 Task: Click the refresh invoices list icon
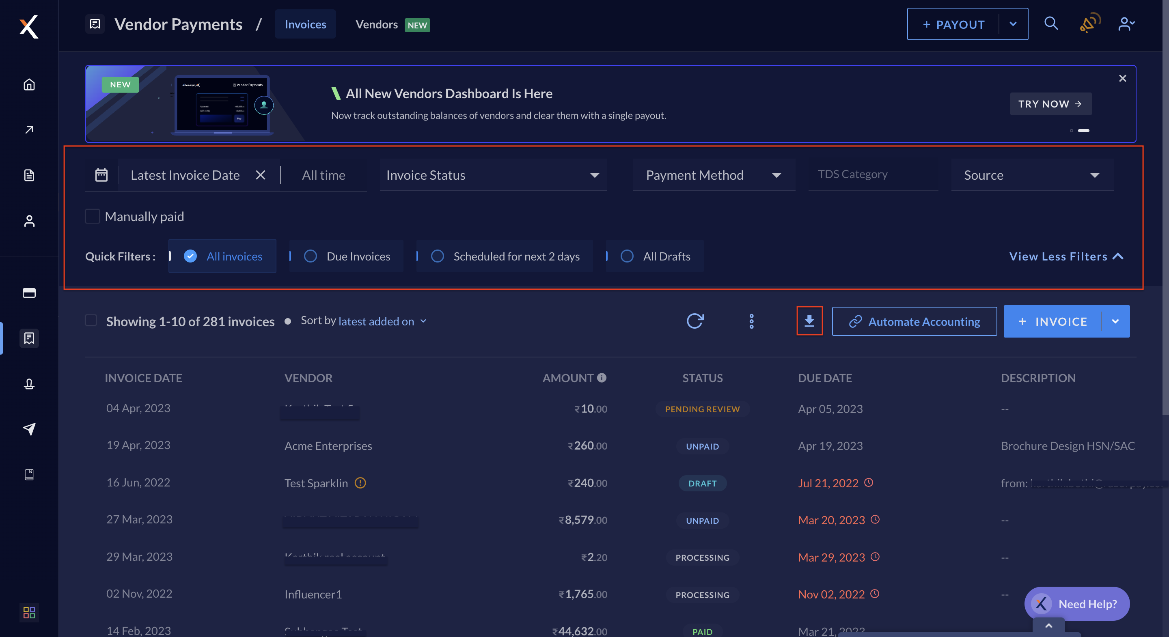[695, 321]
